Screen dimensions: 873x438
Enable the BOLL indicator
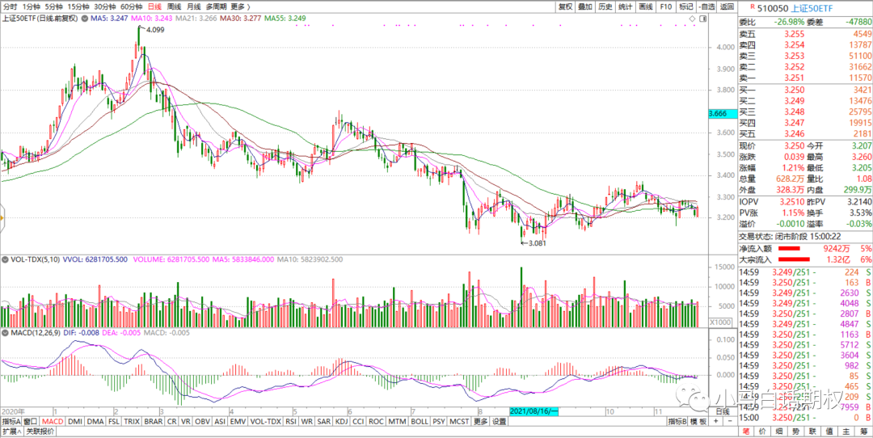click(419, 421)
